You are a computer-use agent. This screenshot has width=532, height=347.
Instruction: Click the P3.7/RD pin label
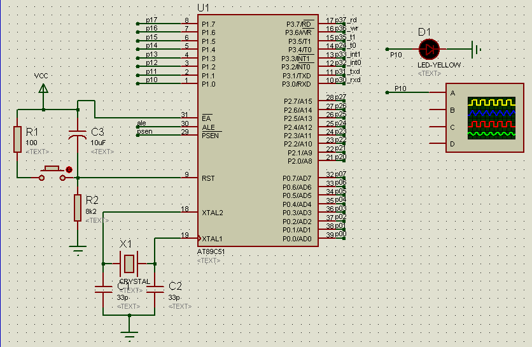[299, 24]
